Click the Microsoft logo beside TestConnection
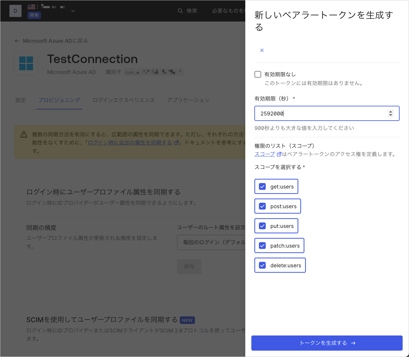 [26, 63]
